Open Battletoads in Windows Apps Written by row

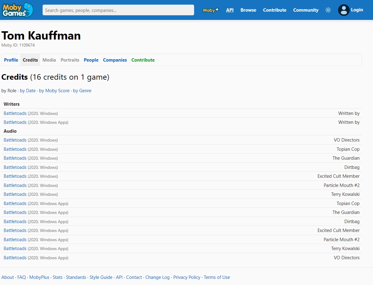click(15, 122)
